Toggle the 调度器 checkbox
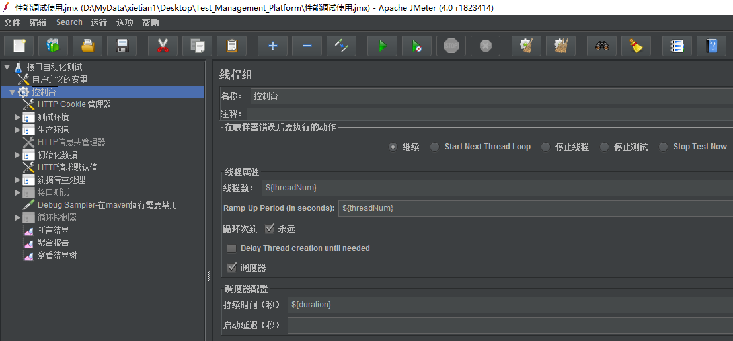733x341 pixels. click(231, 268)
